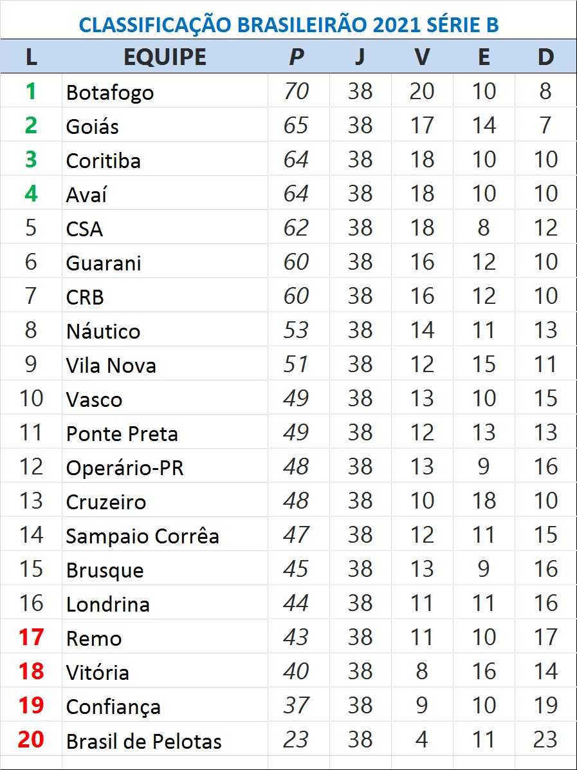Viewport: 577px width, 770px height.
Task: Select the Botafogo team cell
Action: (x=110, y=92)
